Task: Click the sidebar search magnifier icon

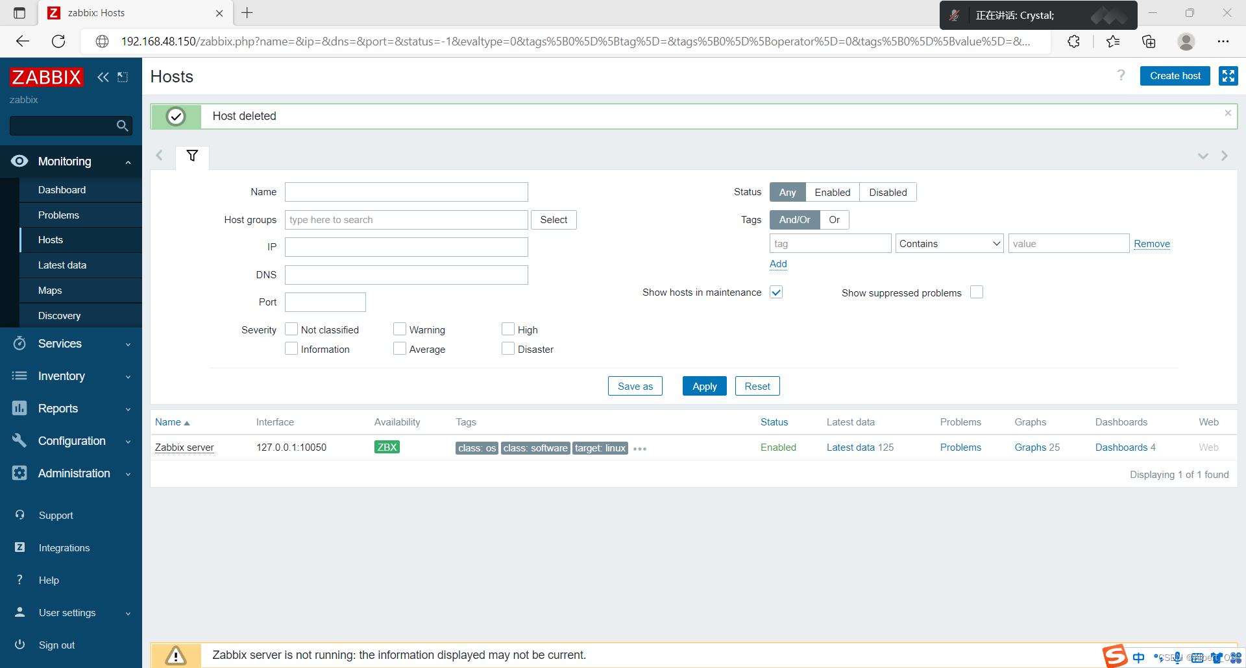Action: point(122,126)
